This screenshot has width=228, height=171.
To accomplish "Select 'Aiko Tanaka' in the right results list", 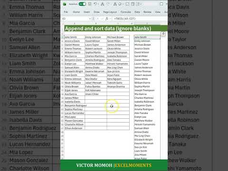I will click(x=147, y=113).
